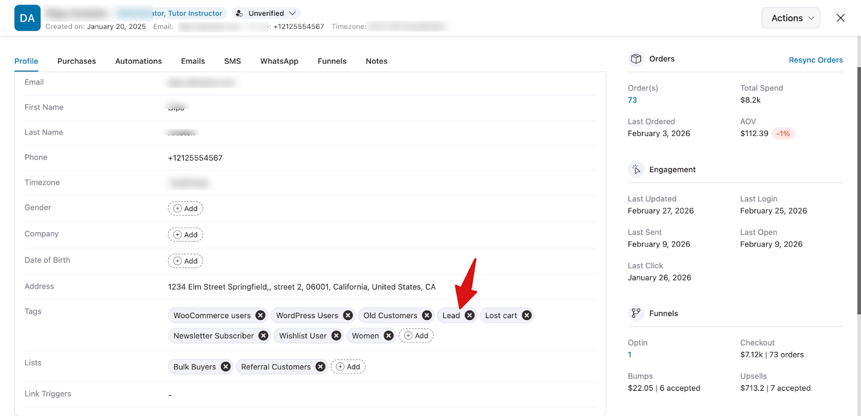The width and height of the screenshot is (861, 416).
Task: Click the vertical scrollbar on right edge
Action: 858,188
